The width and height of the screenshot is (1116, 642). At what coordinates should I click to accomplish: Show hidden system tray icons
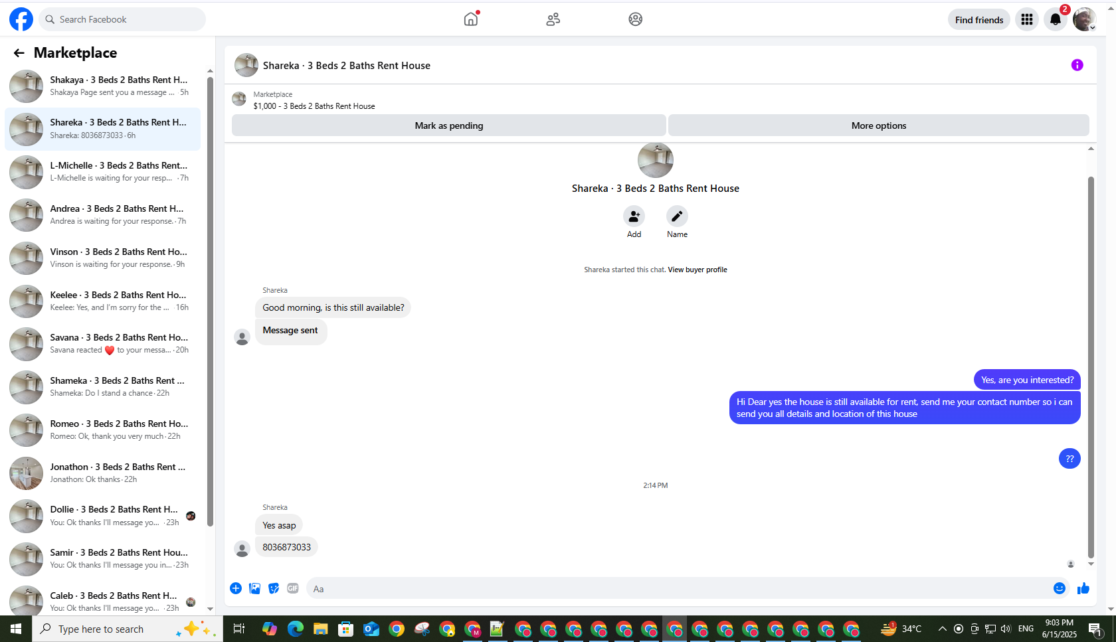943,629
